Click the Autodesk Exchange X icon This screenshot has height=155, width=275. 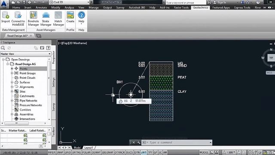(x=242, y=3)
